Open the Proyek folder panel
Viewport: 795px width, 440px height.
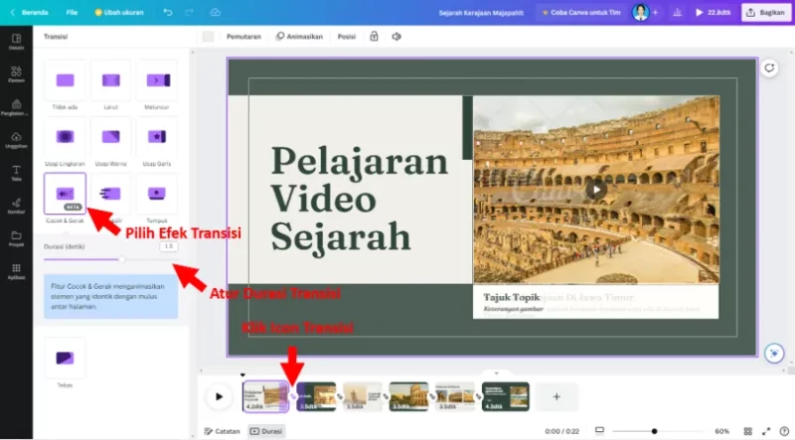(x=16, y=238)
